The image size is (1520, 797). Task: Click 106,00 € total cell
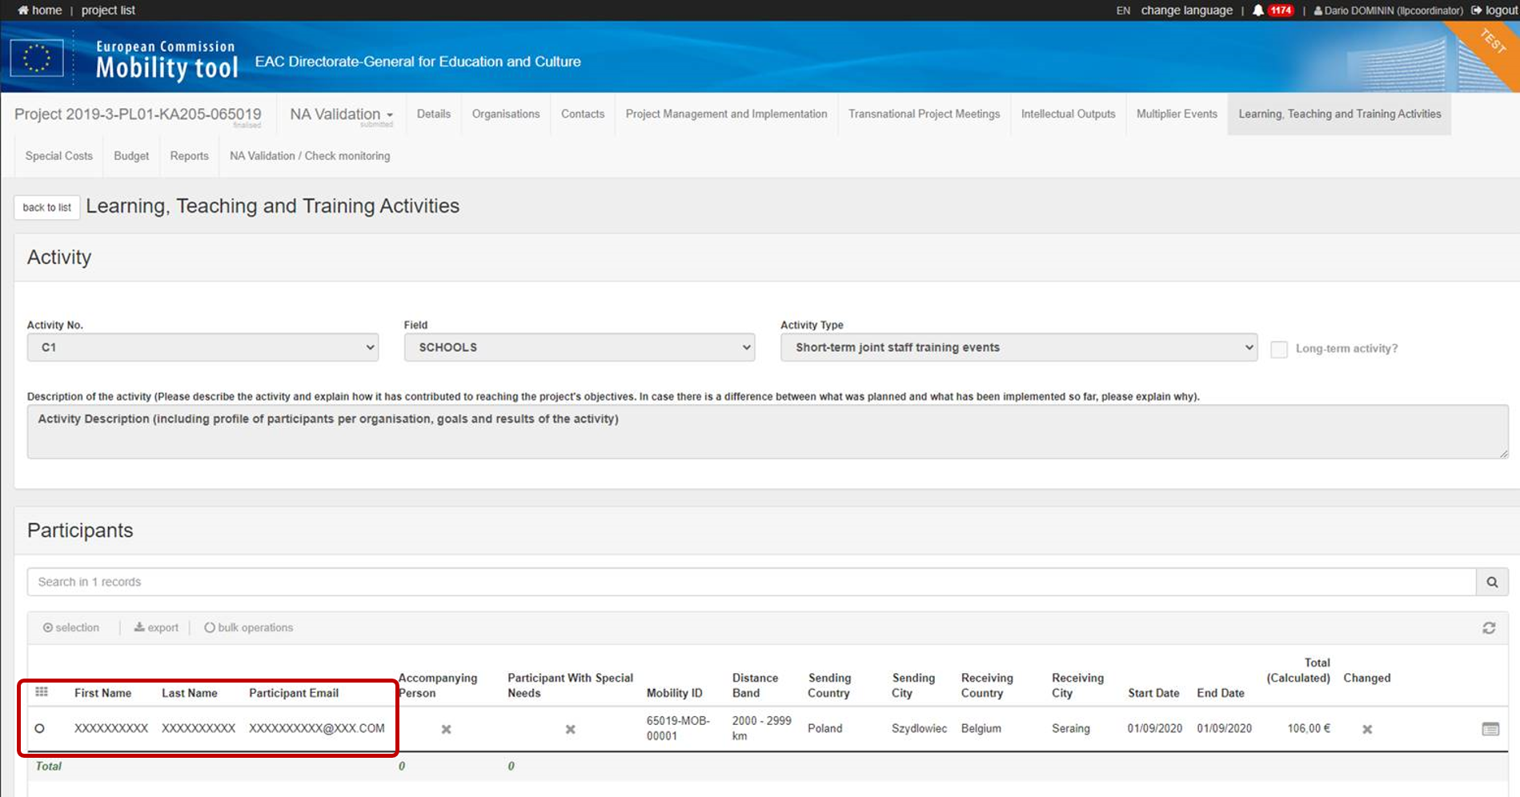(1309, 728)
